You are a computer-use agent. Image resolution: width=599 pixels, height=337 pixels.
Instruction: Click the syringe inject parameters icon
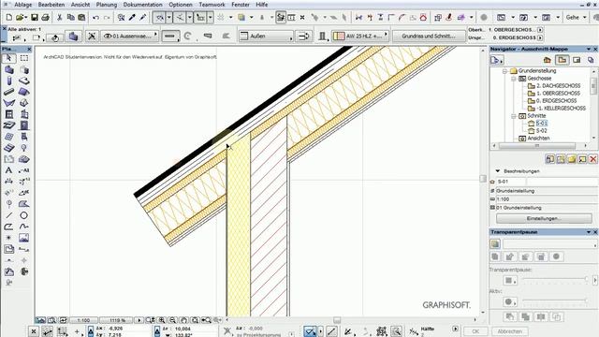(x=143, y=17)
